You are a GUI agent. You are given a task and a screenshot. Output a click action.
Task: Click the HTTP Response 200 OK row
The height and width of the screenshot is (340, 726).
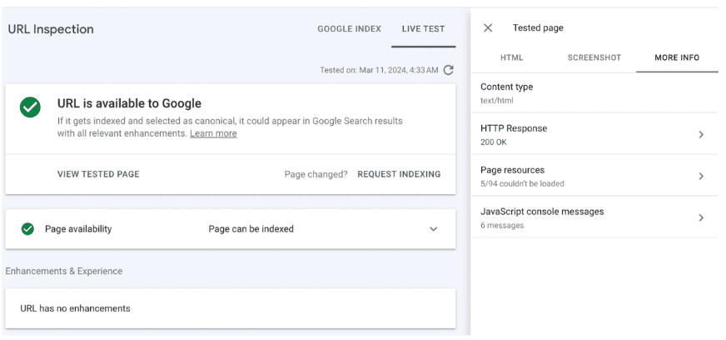594,134
